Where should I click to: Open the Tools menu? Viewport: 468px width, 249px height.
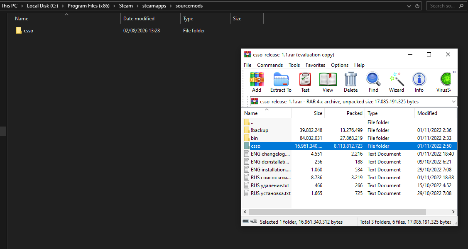[294, 65]
